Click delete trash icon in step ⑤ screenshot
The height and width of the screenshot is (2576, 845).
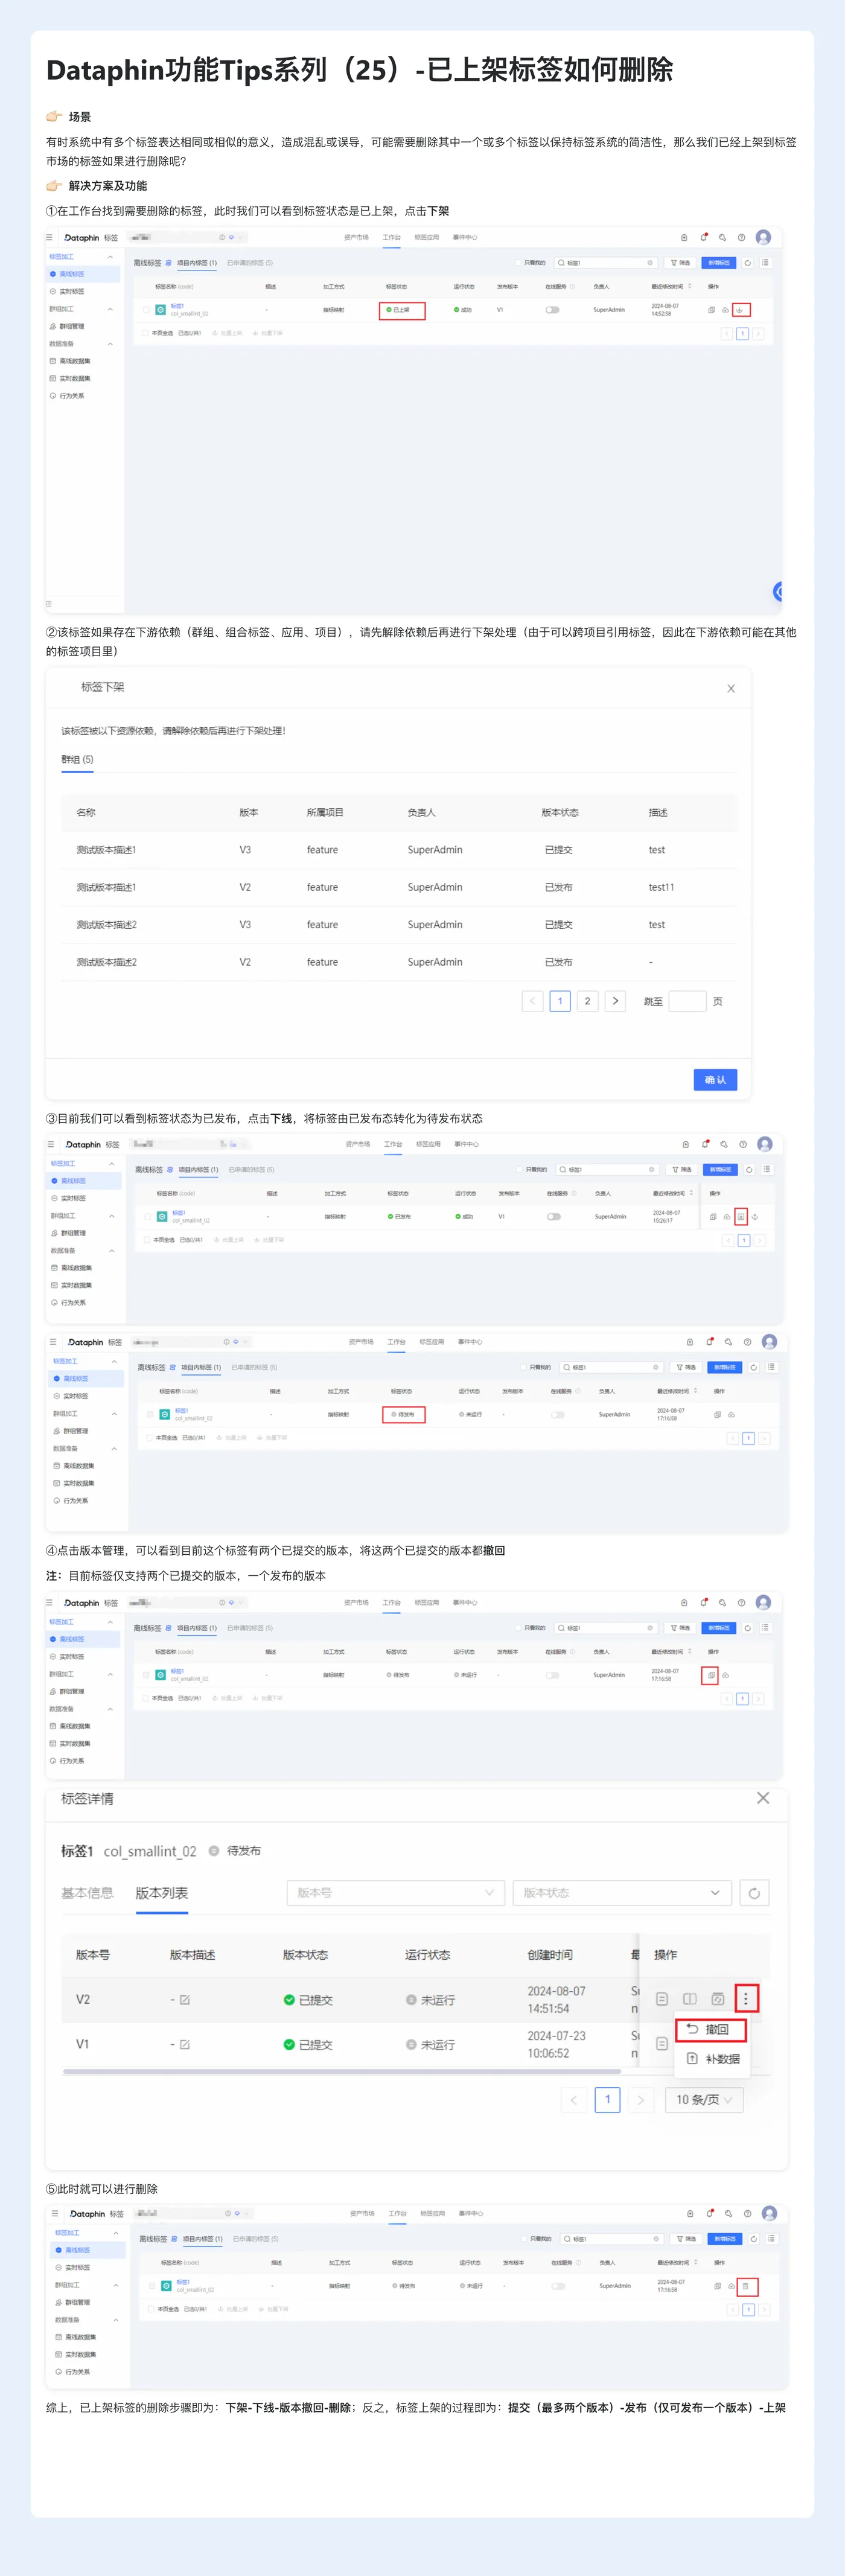click(x=746, y=2286)
